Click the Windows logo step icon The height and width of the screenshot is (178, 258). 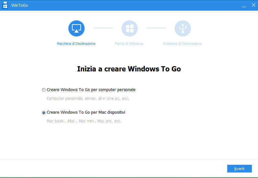pyautogui.click(x=130, y=28)
